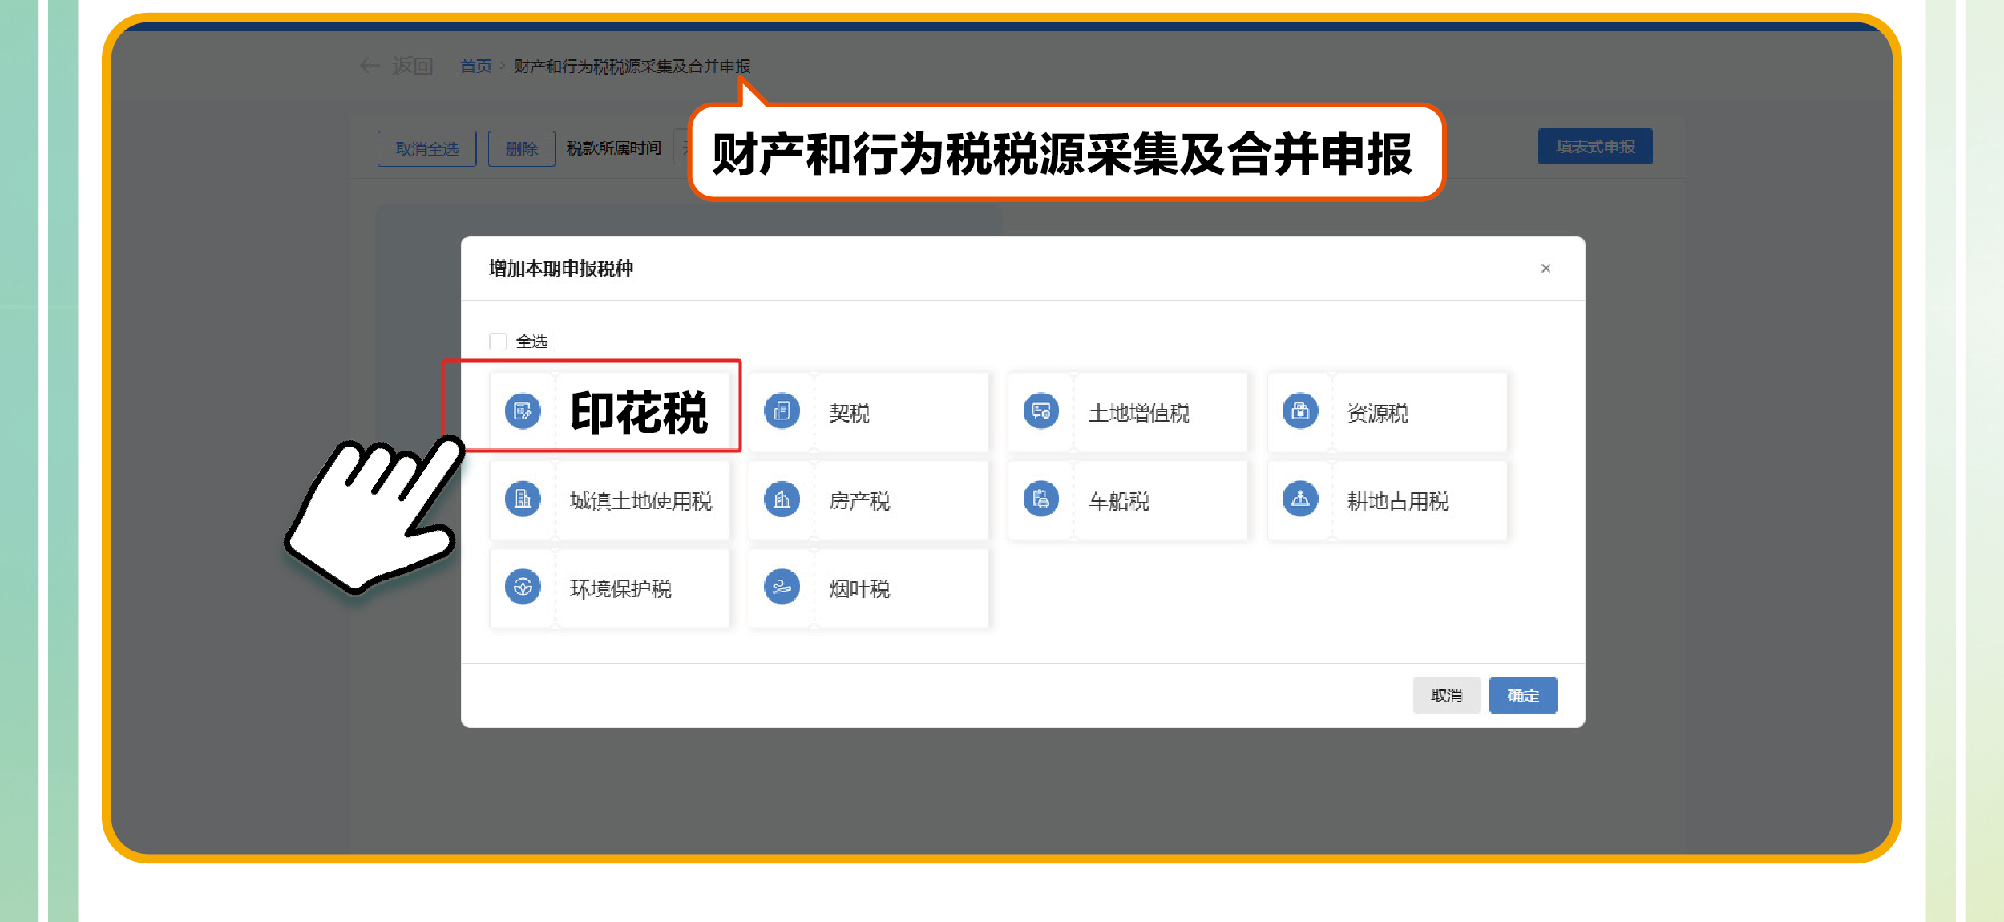Tick the 全选 select-all checkbox
2004x922 pixels.
coord(498,342)
